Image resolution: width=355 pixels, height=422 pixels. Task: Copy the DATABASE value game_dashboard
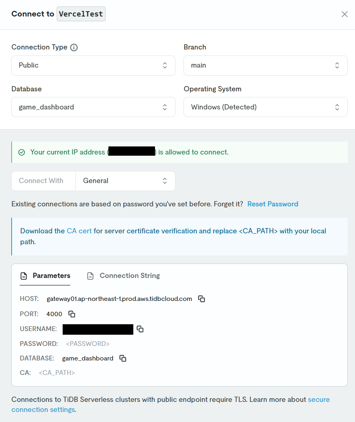123,358
